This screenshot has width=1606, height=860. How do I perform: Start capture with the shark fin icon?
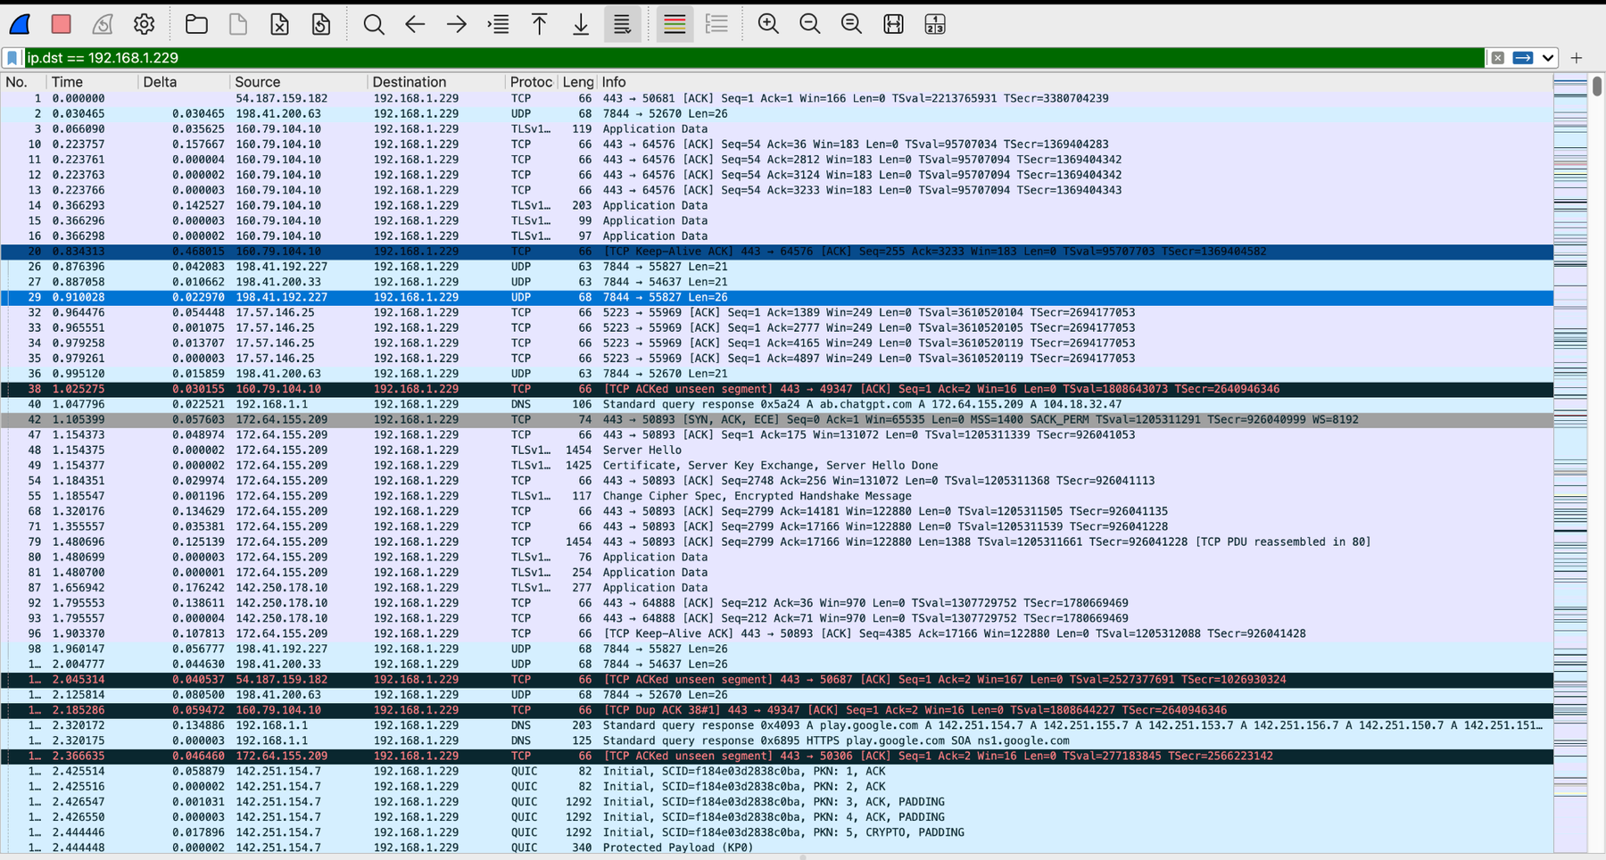coord(20,24)
